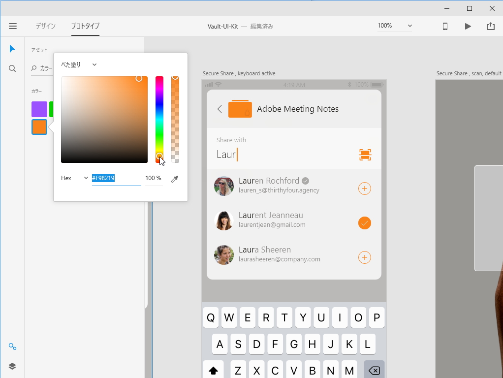The image size is (503, 378).
Task: Click the backspace key on keyboard mockup
Action: pos(374,370)
